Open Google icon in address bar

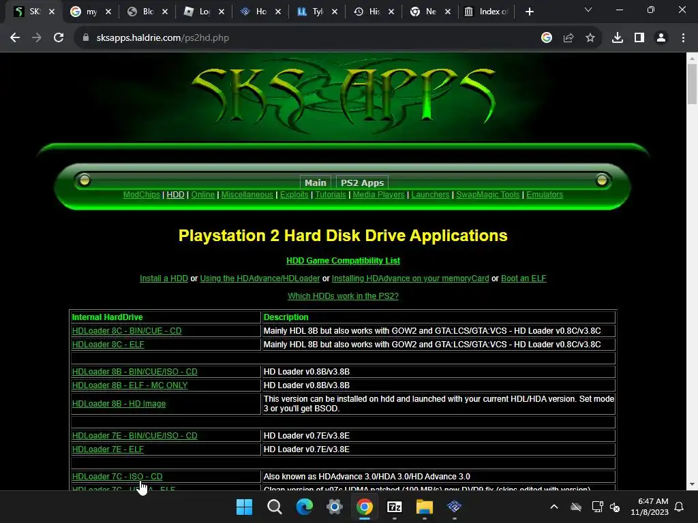[x=547, y=38]
